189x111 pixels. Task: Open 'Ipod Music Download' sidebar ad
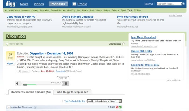pyautogui.click(x=144, y=37)
